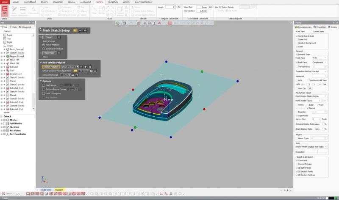Screen dimensions: 339x200
Task: Click OK next to the Angle field
Action: [x=179, y=7]
